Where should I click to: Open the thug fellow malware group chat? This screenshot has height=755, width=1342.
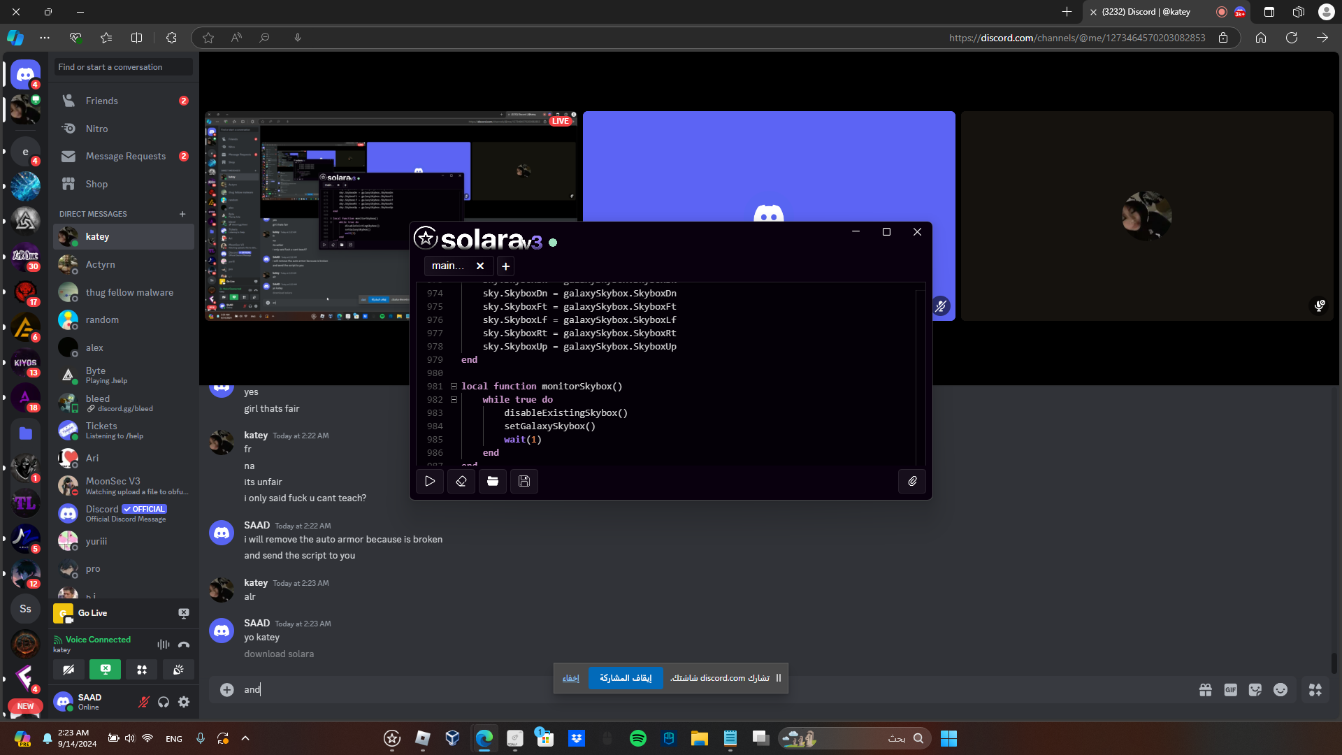click(124, 292)
